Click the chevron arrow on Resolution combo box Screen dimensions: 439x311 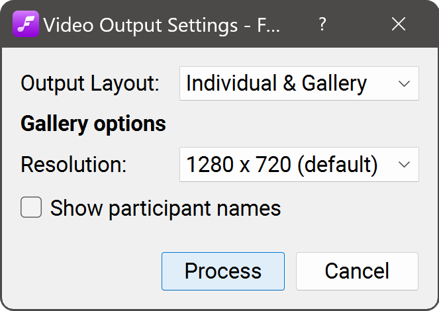[x=405, y=165]
